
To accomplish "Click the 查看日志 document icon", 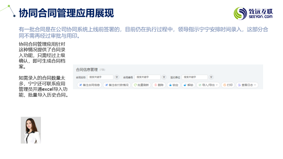I will pyautogui.click(x=239, y=85).
